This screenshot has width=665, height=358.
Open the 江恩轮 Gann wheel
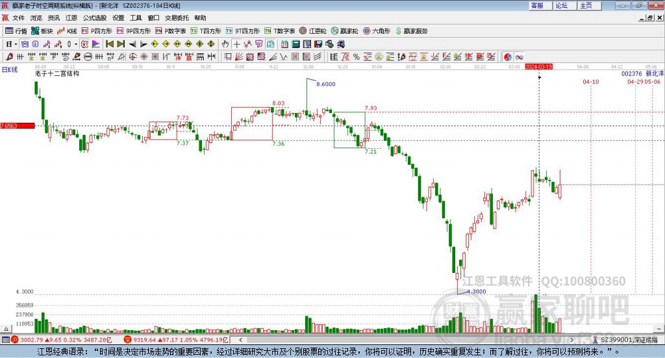[x=313, y=31]
